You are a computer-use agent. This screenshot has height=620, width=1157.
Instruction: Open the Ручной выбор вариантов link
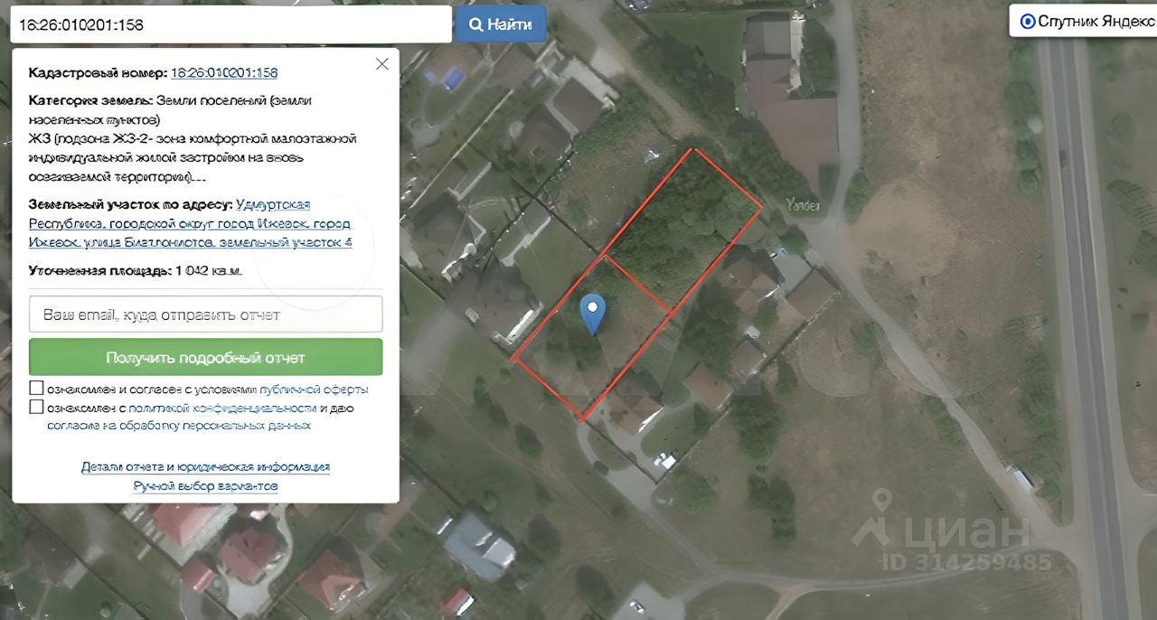205,486
